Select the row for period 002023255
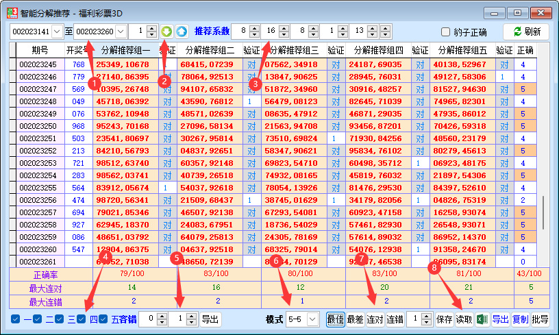 click(x=38, y=188)
